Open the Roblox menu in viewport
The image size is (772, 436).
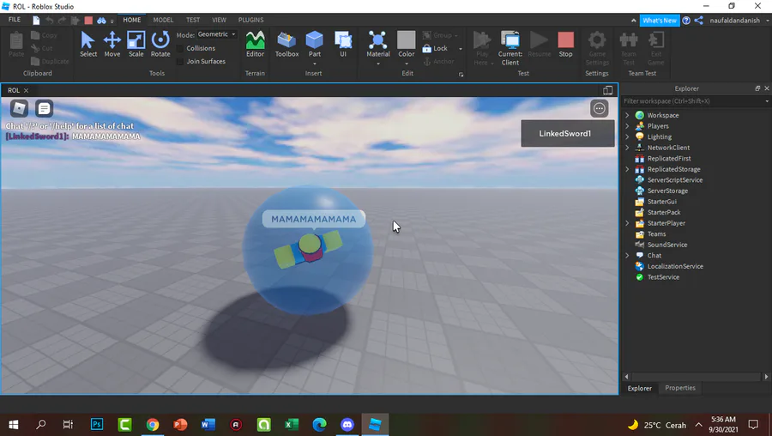coord(19,108)
